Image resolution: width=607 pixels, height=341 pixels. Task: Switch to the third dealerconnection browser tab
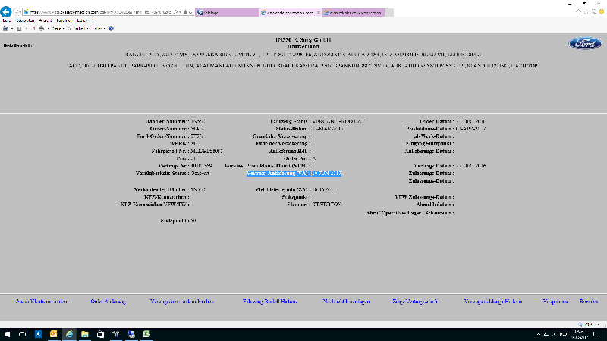[354, 13]
